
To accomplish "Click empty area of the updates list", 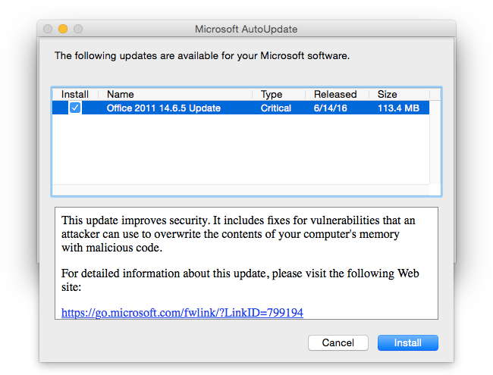I will point(241,149).
